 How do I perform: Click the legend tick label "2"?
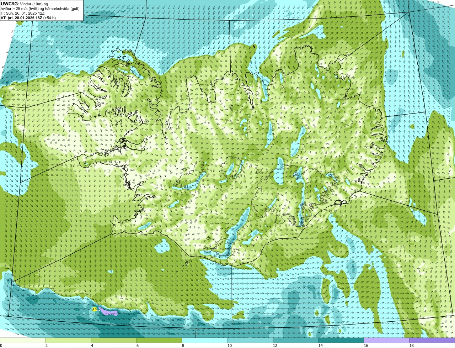47,346
